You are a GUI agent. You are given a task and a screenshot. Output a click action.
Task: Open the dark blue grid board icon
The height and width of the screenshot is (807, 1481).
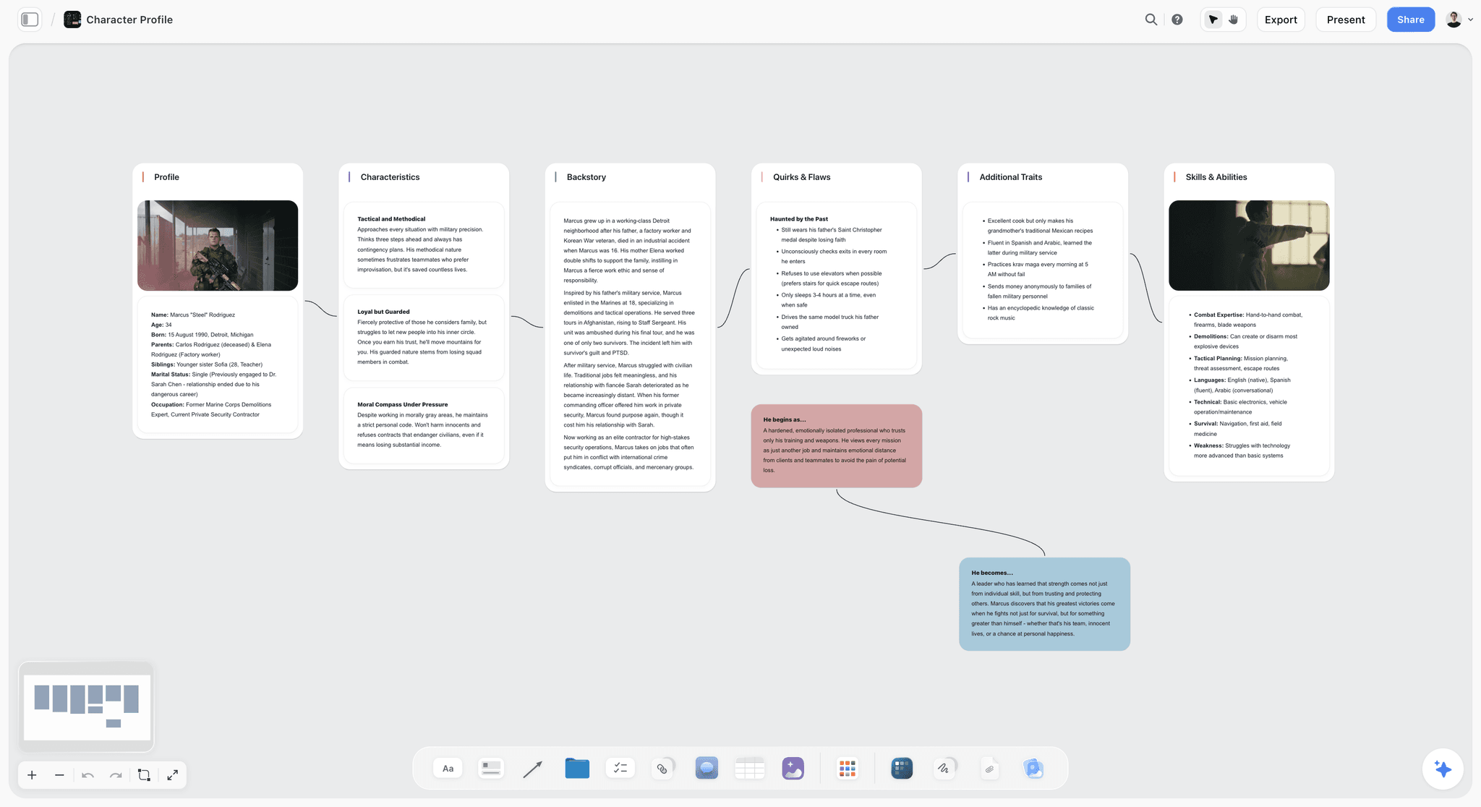(x=902, y=768)
